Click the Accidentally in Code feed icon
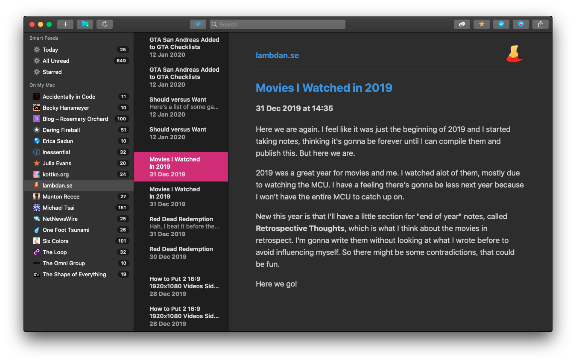This screenshot has height=363, width=576. coord(37,97)
